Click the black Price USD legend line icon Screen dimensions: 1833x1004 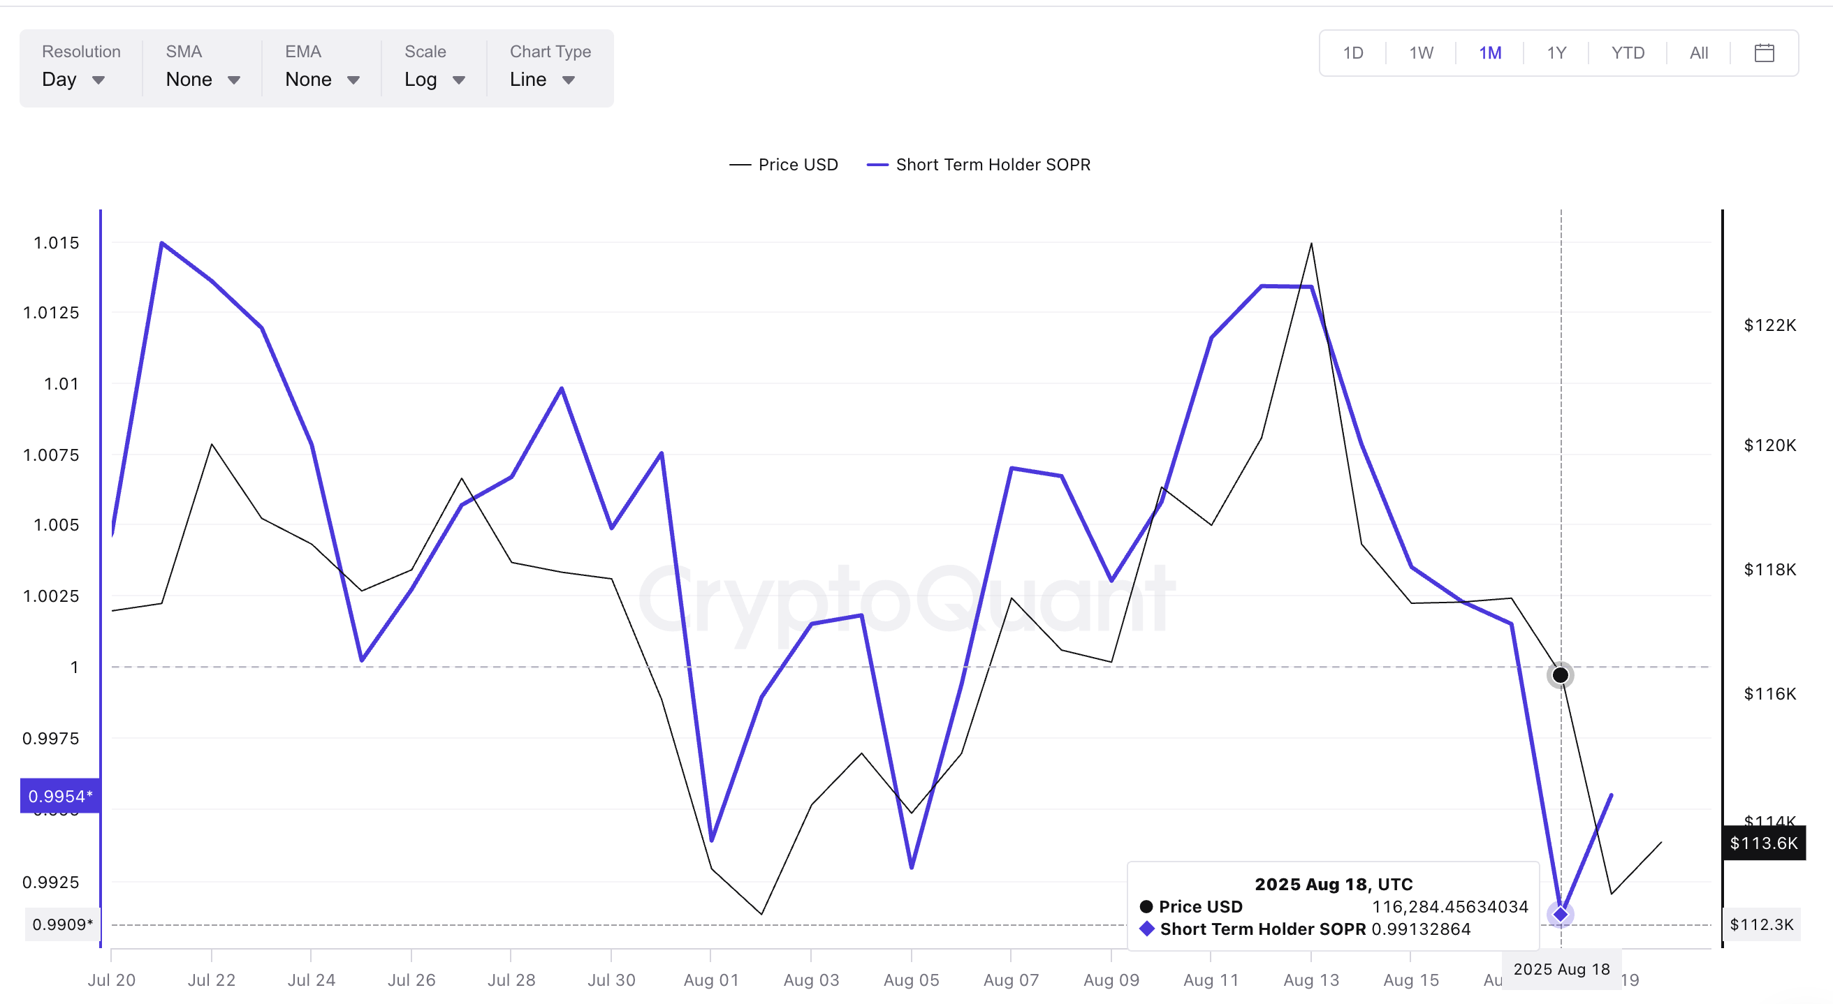pos(740,164)
